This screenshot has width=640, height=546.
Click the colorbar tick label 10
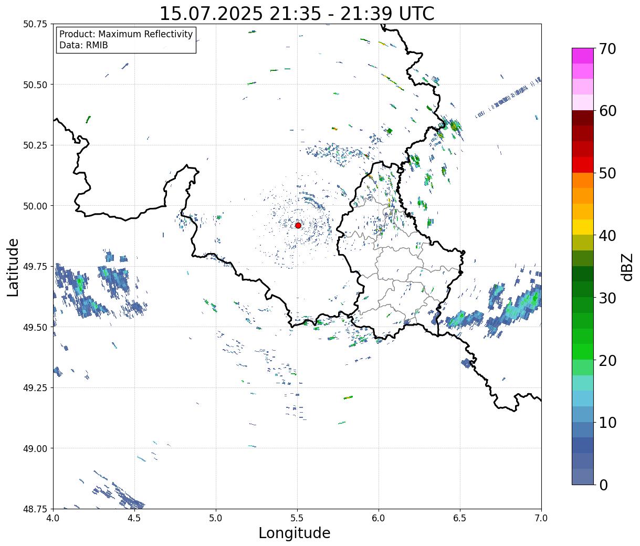tap(607, 423)
